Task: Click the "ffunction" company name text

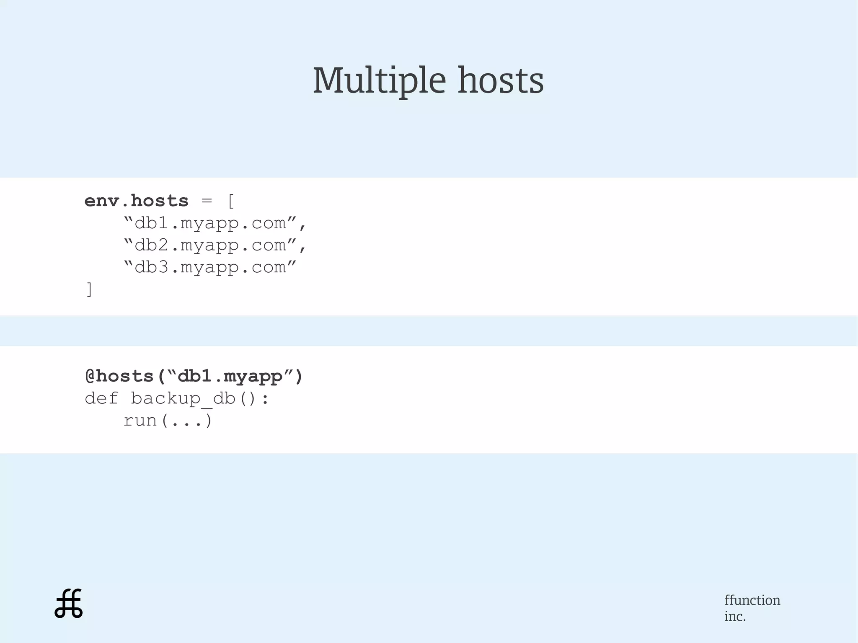Action: (x=752, y=600)
